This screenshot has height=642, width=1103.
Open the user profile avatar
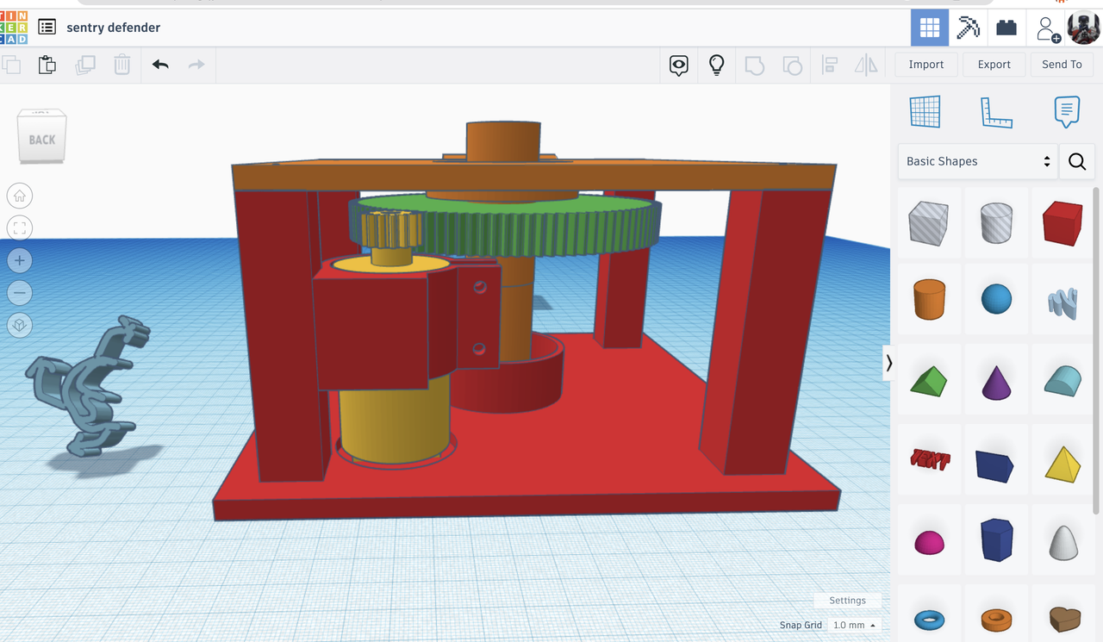[1083, 28]
